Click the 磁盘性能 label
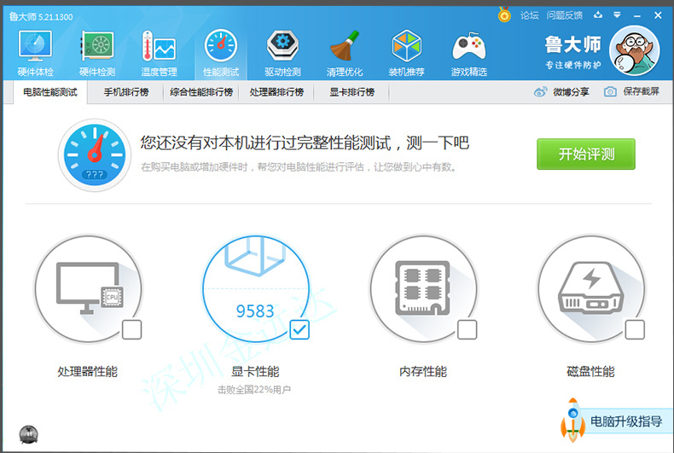Image resolution: width=674 pixels, height=453 pixels. click(590, 371)
